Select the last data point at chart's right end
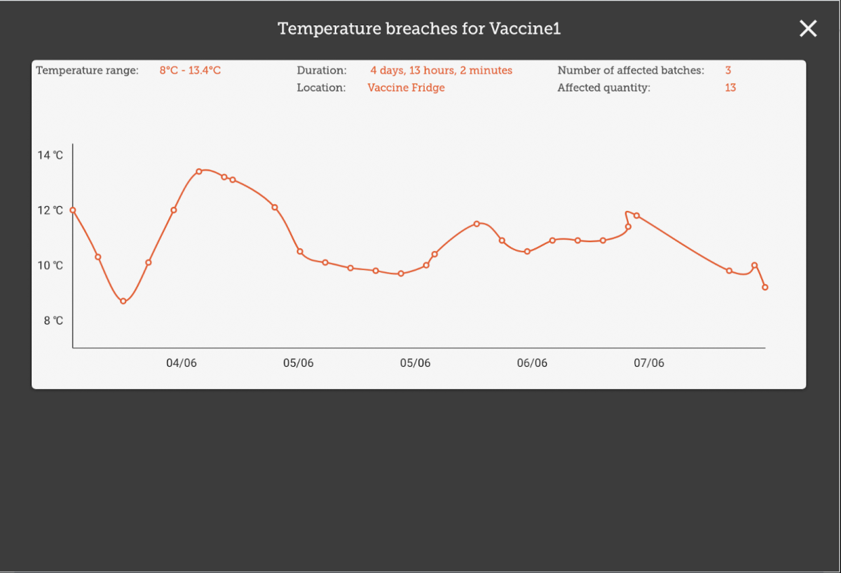841x573 pixels. (765, 287)
